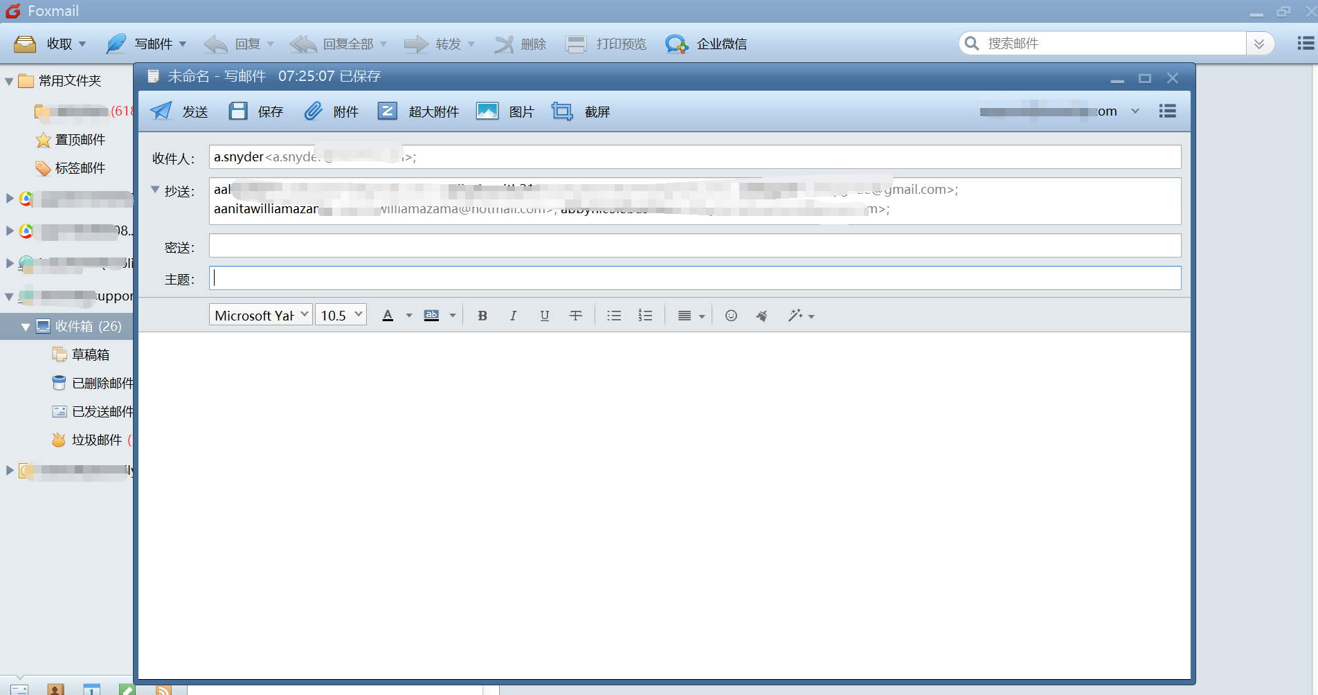Open the emoji smiley picker
This screenshot has width=1318, height=695.
click(731, 316)
